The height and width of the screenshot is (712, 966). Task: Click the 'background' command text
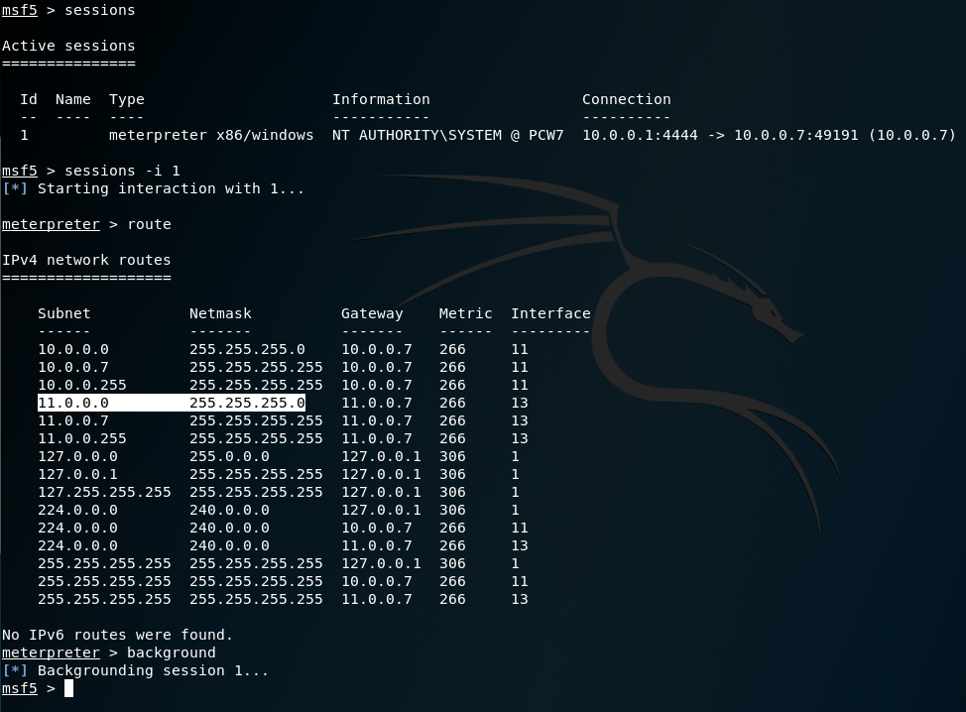pos(172,653)
